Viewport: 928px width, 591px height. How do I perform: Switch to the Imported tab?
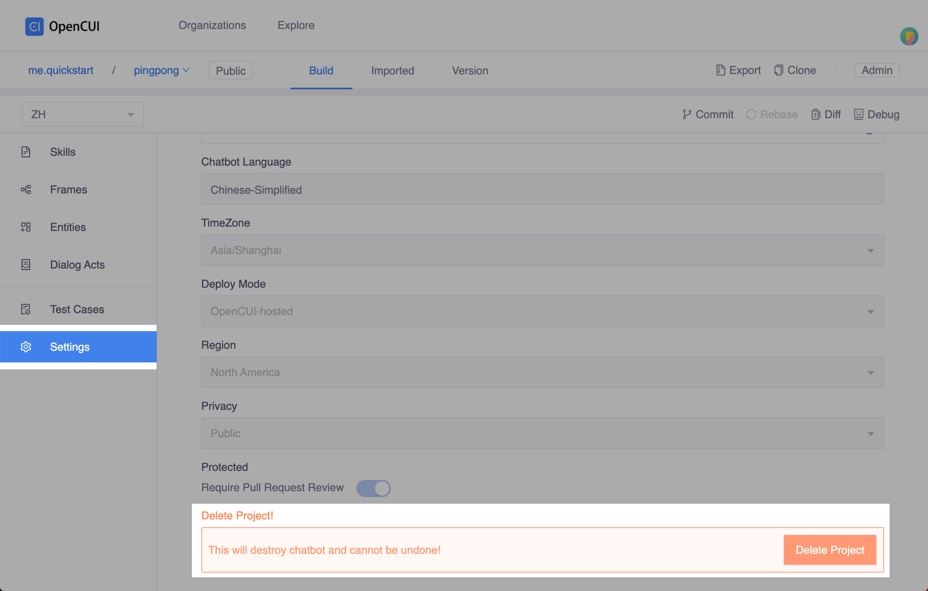click(x=392, y=70)
